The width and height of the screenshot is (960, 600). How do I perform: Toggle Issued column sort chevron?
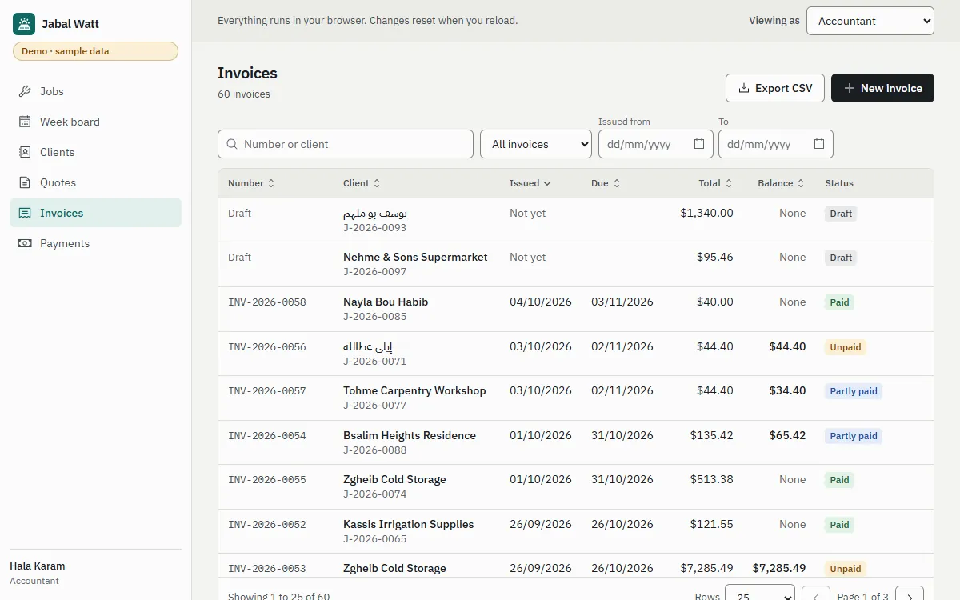click(x=547, y=183)
